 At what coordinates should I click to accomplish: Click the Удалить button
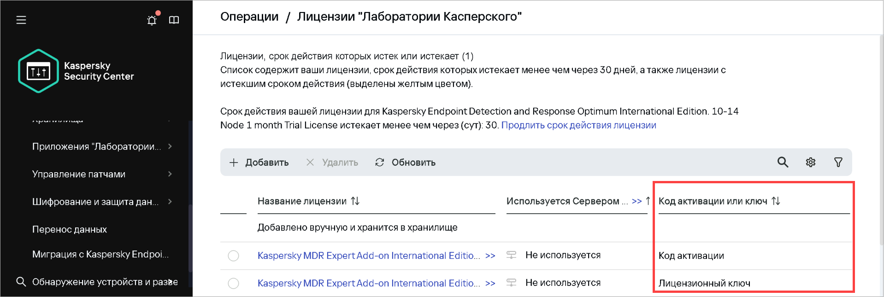tap(332, 162)
